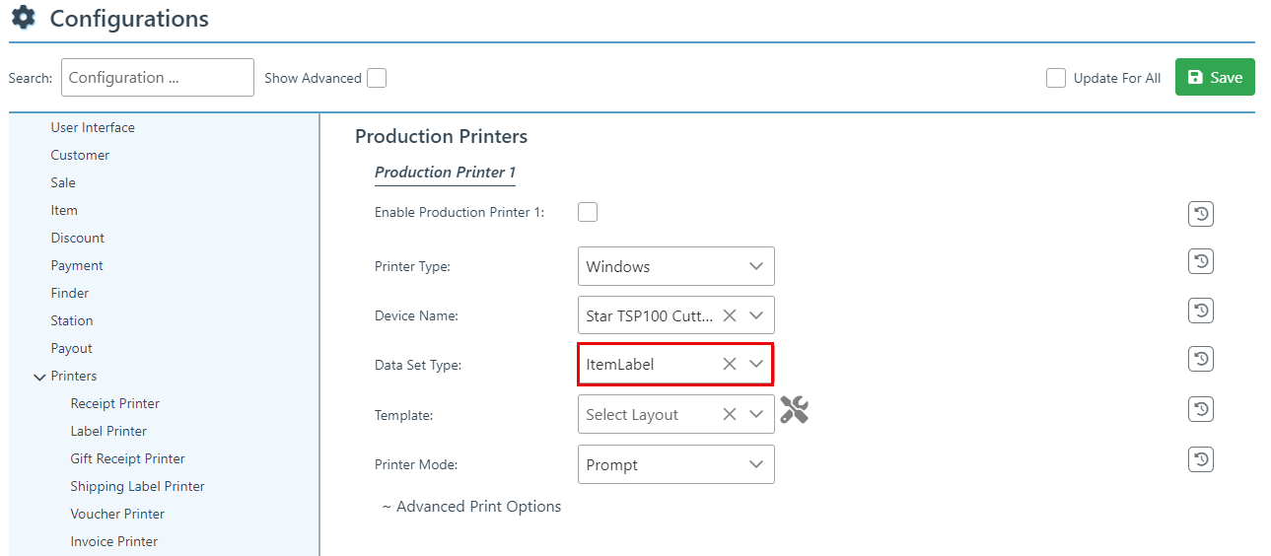Viewport: 1271px width, 556px height.
Task: Open template designer wrench tools icon
Action: point(794,409)
